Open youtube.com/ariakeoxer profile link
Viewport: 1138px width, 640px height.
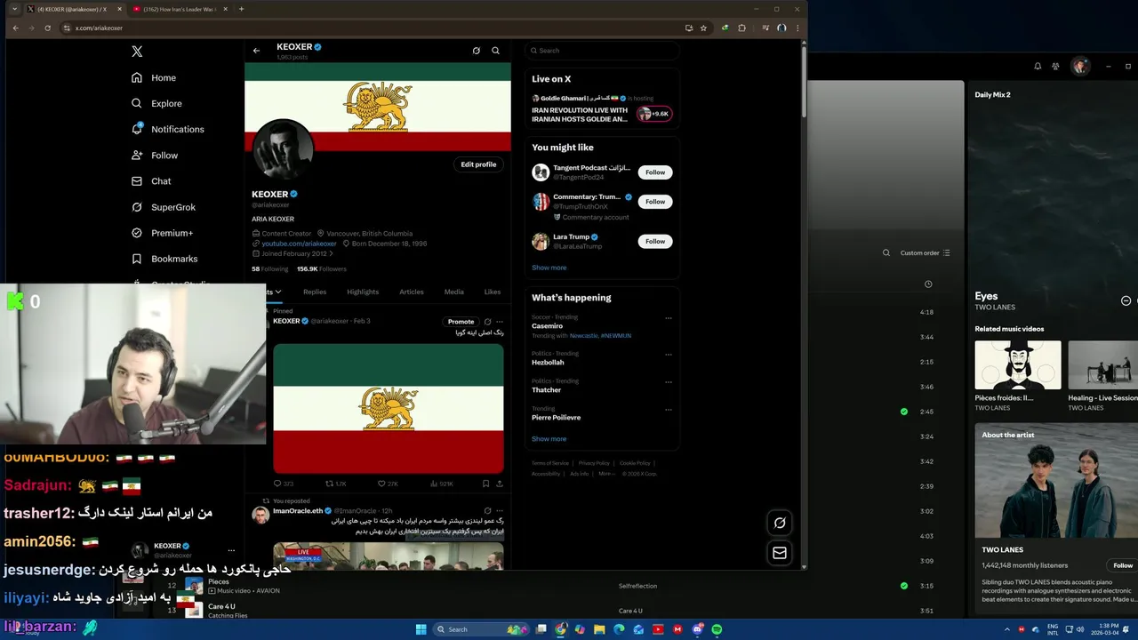tap(299, 244)
